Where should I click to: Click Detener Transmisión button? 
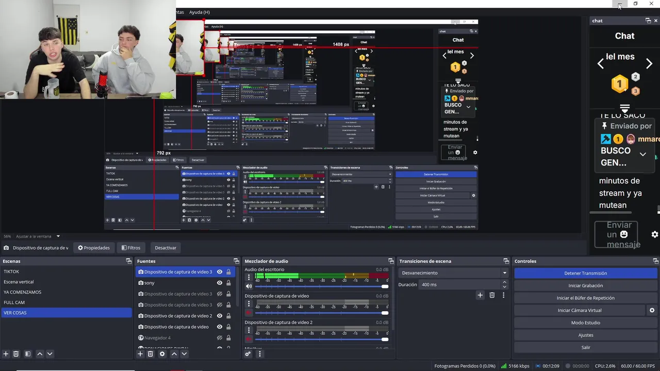point(586,273)
